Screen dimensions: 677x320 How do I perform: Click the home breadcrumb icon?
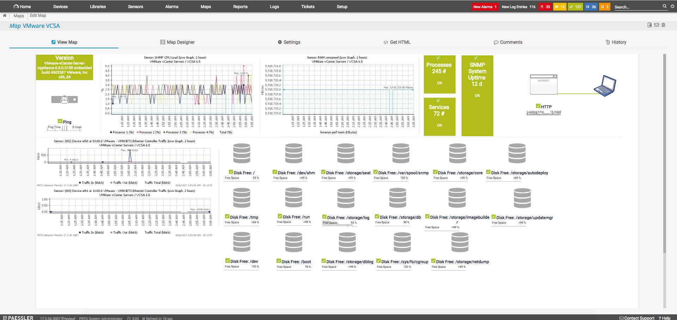(x=5, y=16)
